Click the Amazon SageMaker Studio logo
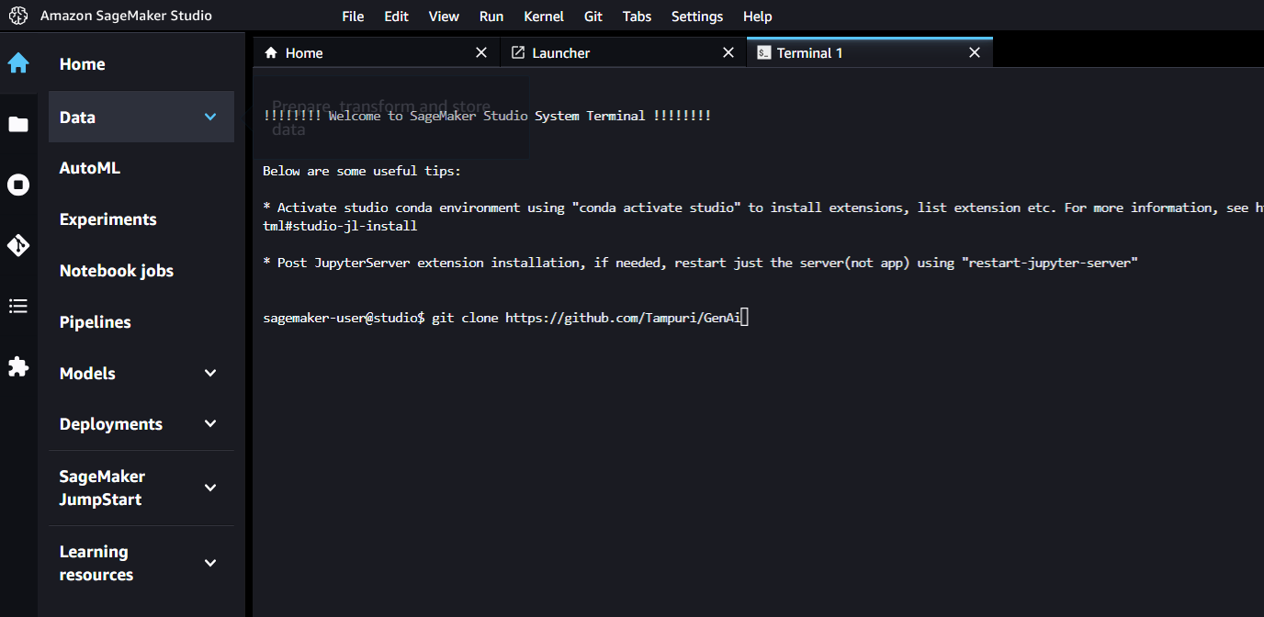The width and height of the screenshot is (1264, 617). [x=18, y=16]
